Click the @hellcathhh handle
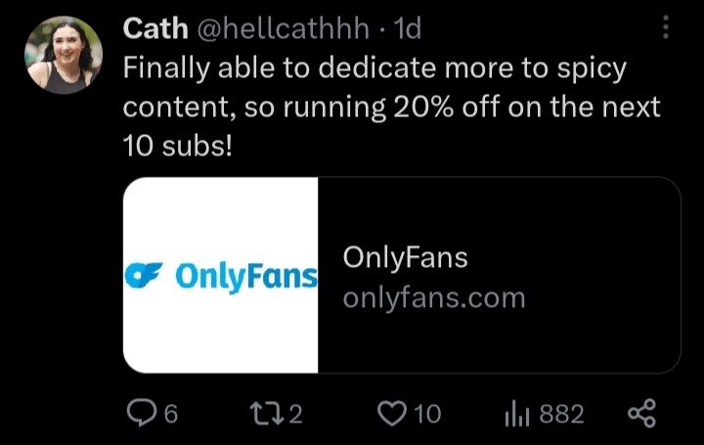 pos(284,29)
